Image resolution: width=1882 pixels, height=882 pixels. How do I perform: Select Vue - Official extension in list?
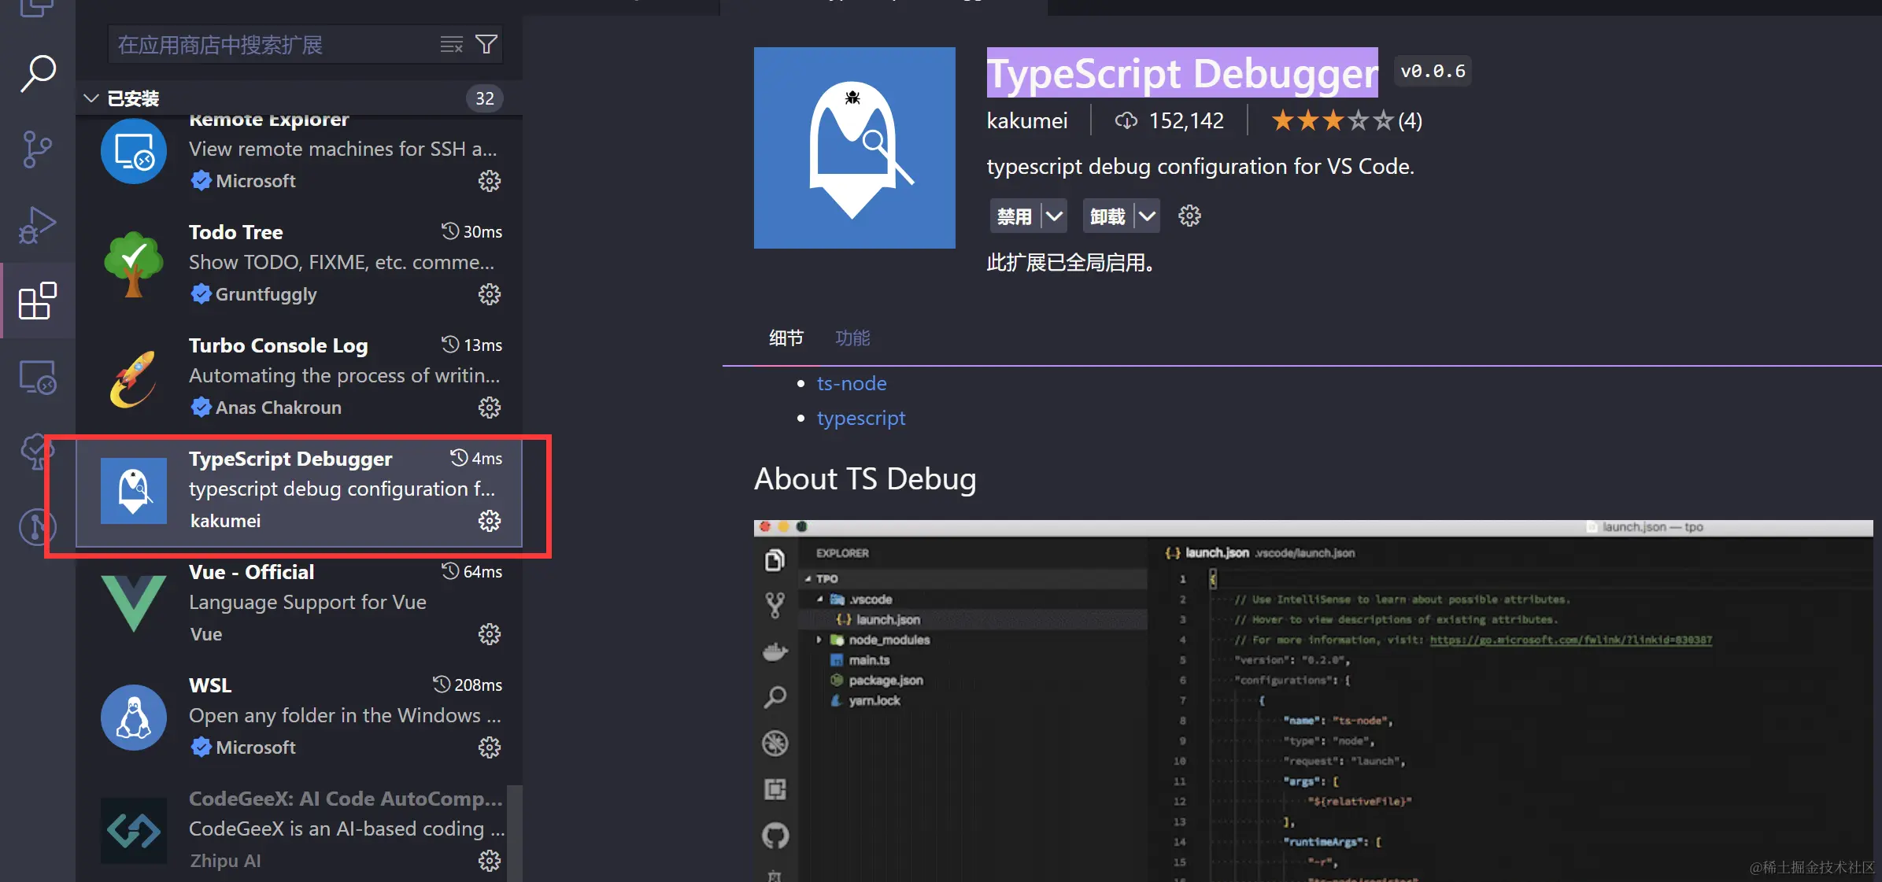[299, 603]
